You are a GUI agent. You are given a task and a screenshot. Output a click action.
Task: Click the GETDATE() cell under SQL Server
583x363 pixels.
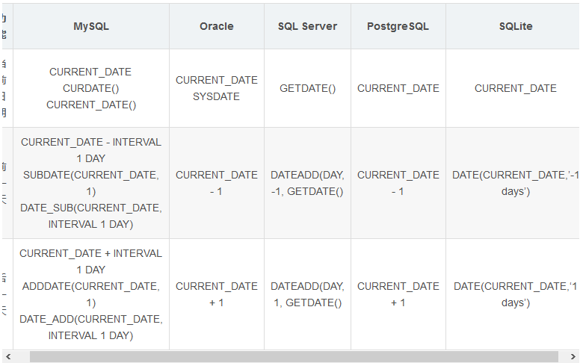pos(307,88)
